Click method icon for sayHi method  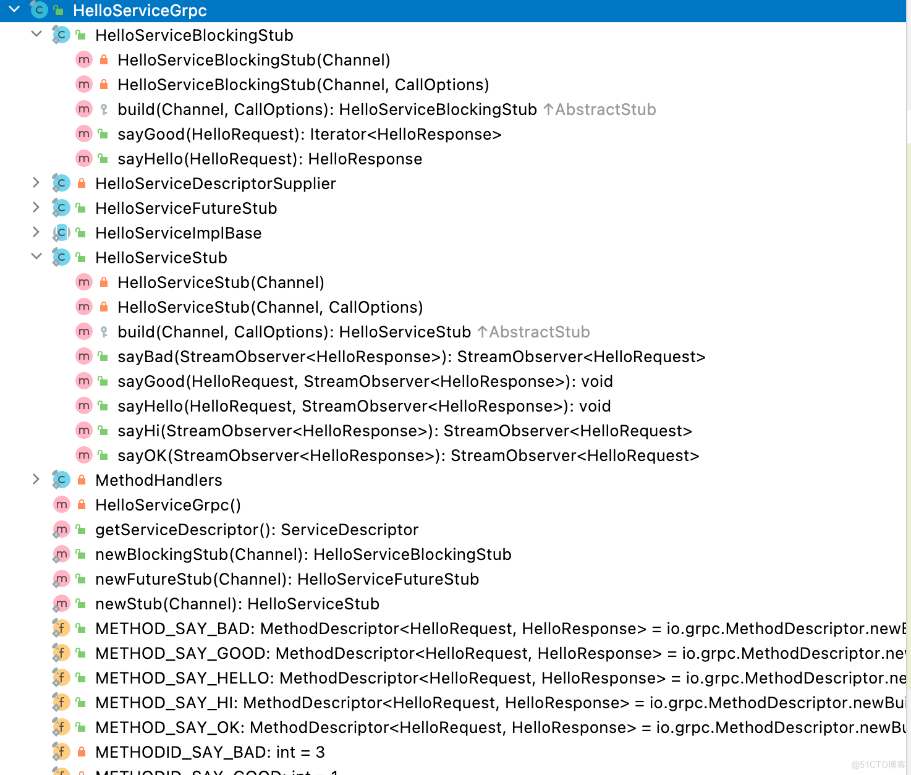pos(83,430)
